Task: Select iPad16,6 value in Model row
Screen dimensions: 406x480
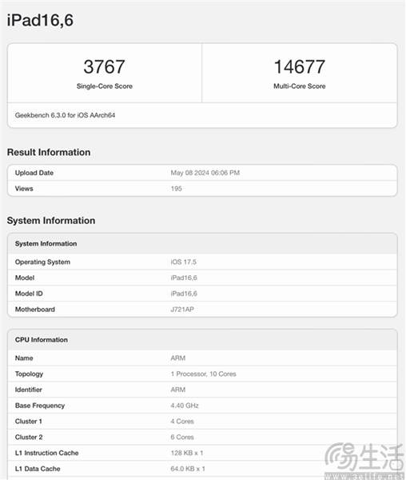Action: tap(184, 278)
